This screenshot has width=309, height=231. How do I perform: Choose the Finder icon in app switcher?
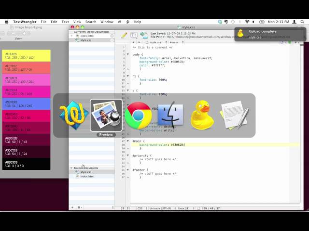(x=170, y=115)
